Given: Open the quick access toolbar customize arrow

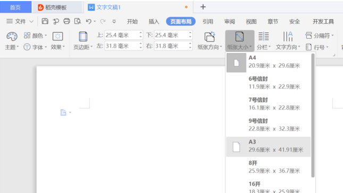Looking at the screenshot, I should [114, 21].
